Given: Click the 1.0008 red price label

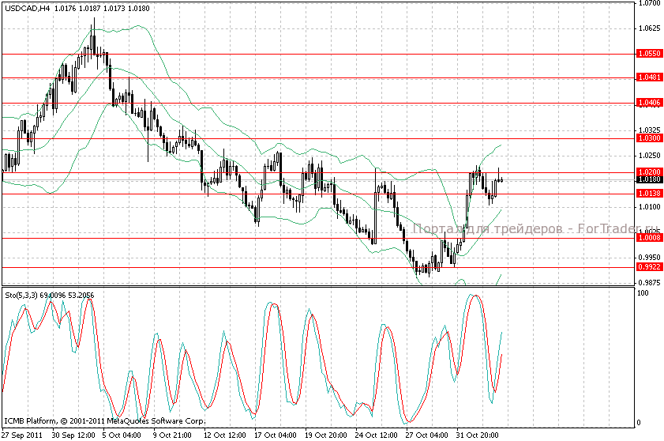Looking at the screenshot, I should pyautogui.click(x=647, y=237).
